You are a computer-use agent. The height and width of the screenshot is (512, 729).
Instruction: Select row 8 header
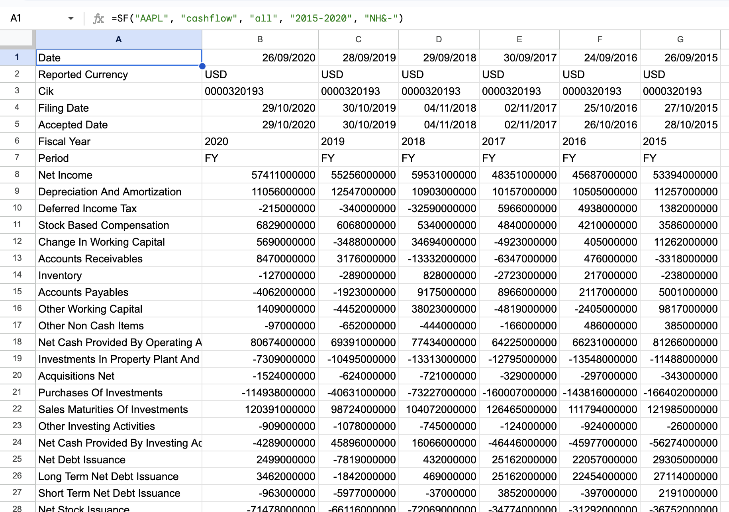click(x=17, y=175)
